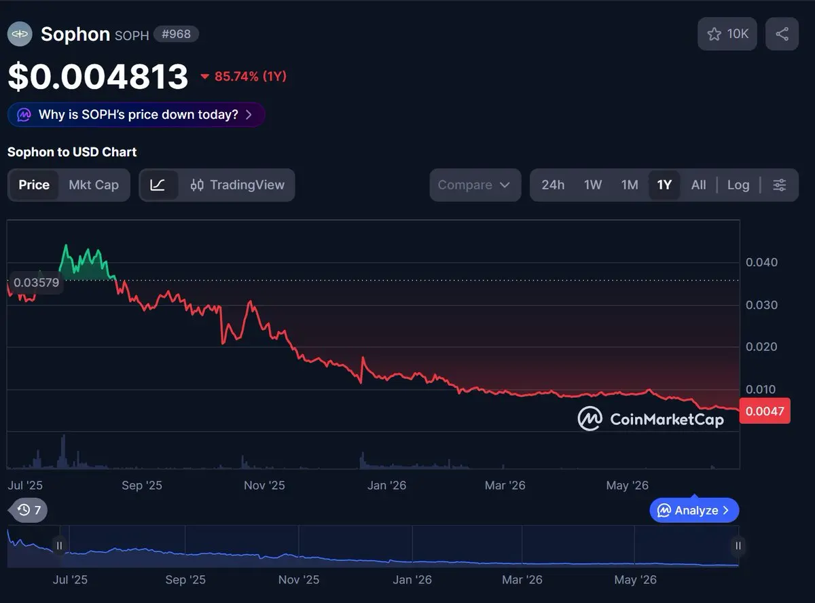The height and width of the screenshot is (603, 815).
Task: Click the history icon showing 7
Action: [29, 510]
